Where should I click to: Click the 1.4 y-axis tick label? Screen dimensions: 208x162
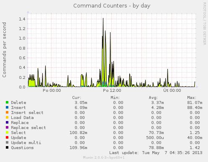22,19
